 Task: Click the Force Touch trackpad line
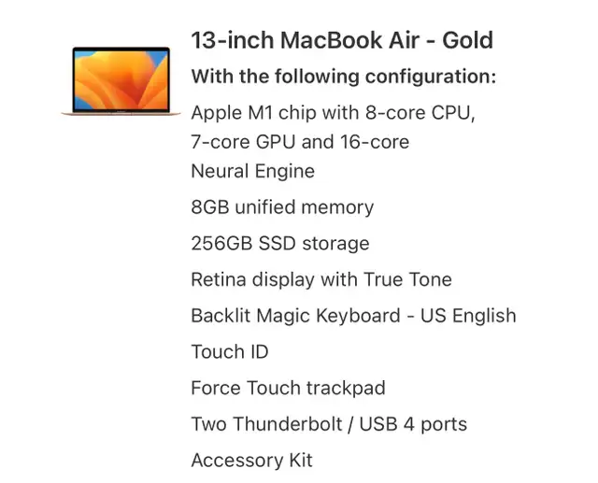288,388
